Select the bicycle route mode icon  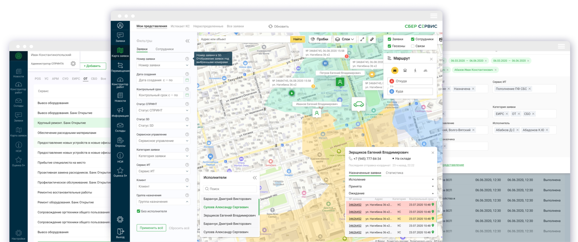426,71
